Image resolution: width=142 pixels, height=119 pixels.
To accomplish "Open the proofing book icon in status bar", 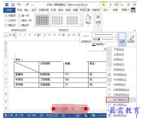I will pyautogui.click(x=42, y=115).
